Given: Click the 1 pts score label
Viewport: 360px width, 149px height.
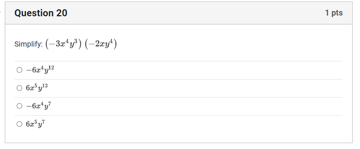Looking at the screenshot, I should pos(334,13).
